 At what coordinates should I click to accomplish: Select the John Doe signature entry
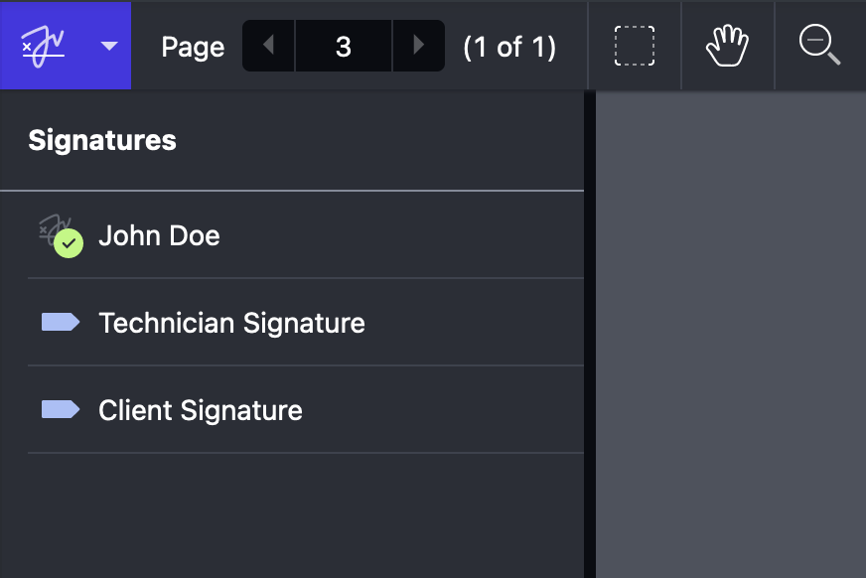click(160, 235)
